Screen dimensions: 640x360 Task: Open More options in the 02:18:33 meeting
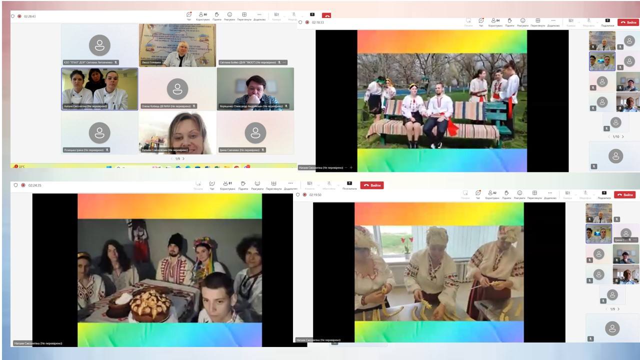pyautogui.click(x=553, y=21)
